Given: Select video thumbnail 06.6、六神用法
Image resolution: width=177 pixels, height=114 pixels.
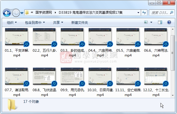Looking at the screenshot, I should pos(155,37).
